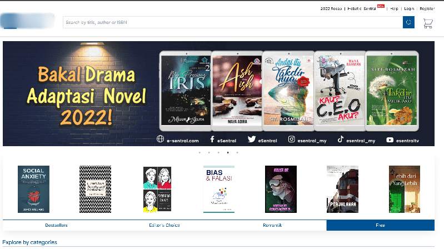Open the Social Anxiety book cover

tap(33, 189)
